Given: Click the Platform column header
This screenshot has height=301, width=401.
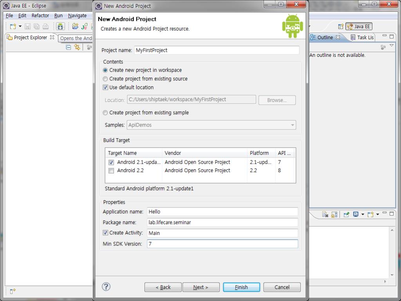Looking at the screenshot, I should point(261,153).
